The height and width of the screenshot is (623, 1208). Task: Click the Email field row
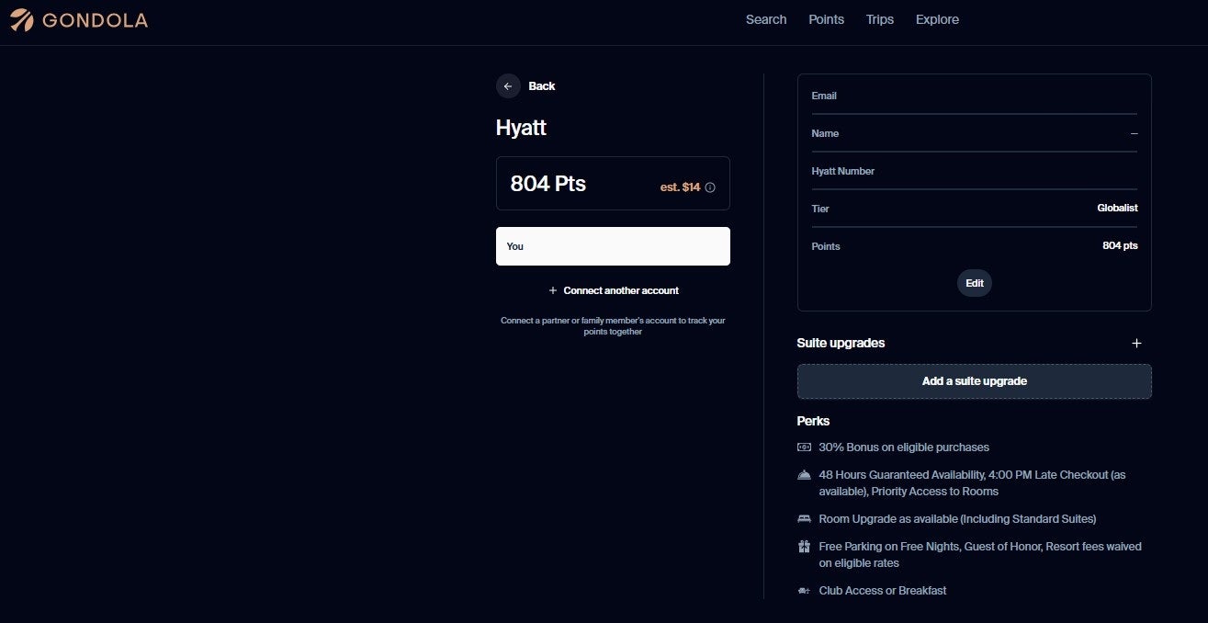pos(975,96)
